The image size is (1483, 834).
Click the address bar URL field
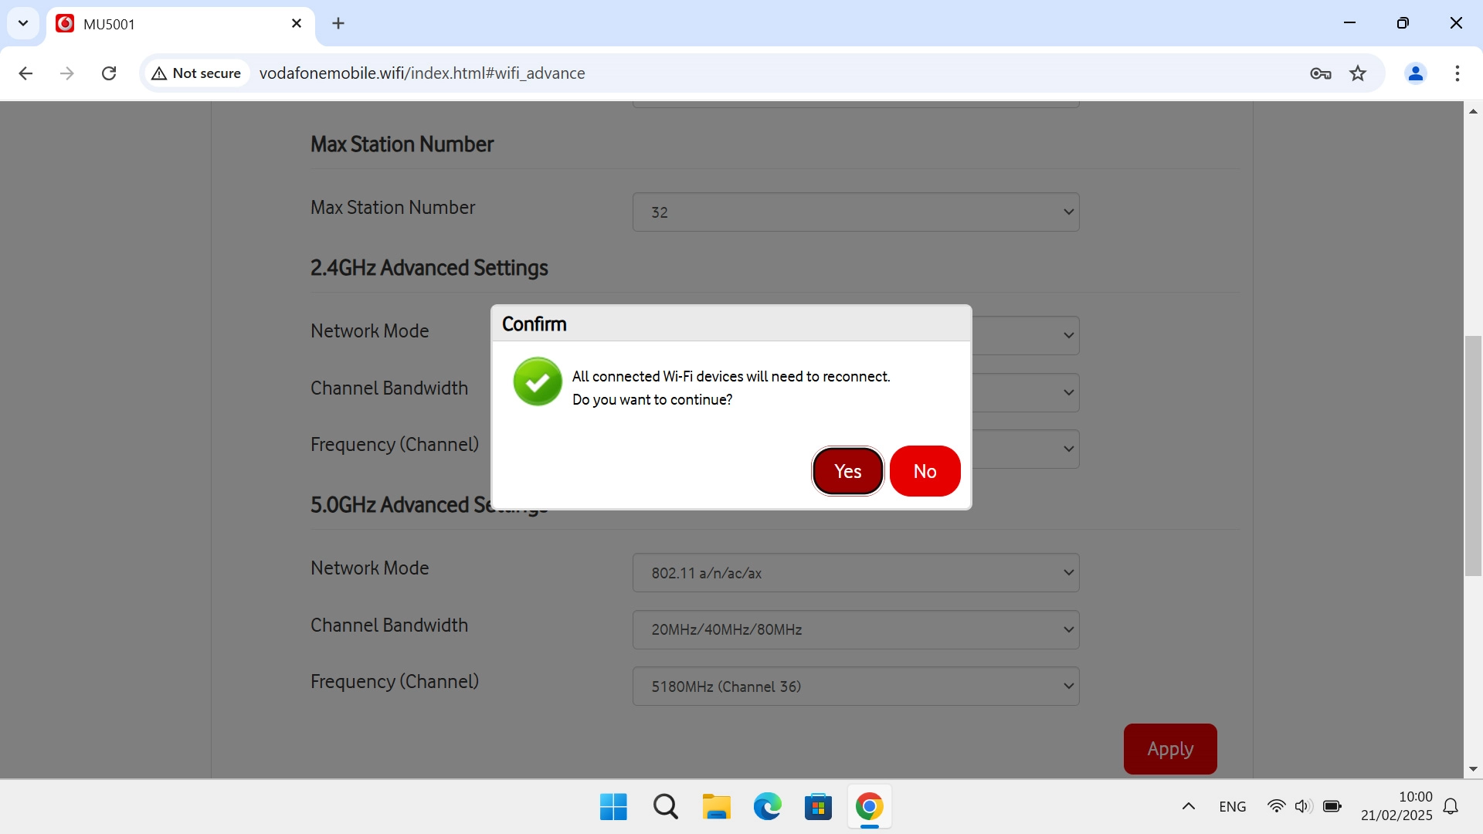(x=695, y=73)
